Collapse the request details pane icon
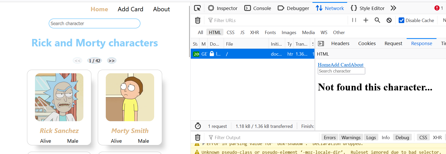The height and width of the screenshot is (154, 446). click(321, 44)
